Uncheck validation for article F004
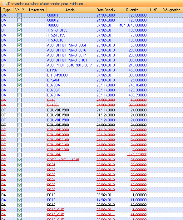Viewport: 183px width, 220px height. (x=20, y=180)
